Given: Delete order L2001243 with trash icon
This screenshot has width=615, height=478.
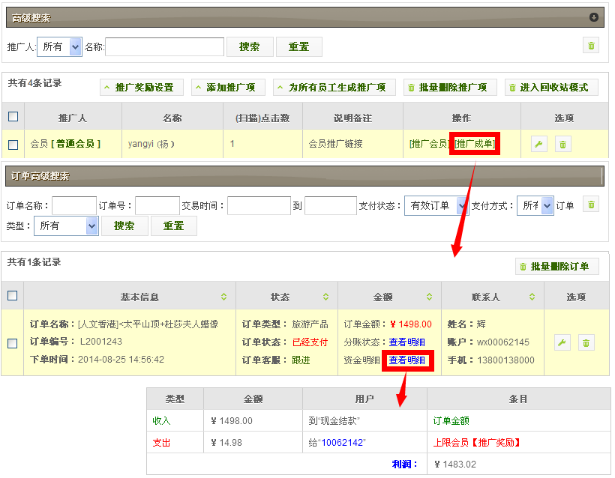Looking at the screenshot, I should point(586,342).
